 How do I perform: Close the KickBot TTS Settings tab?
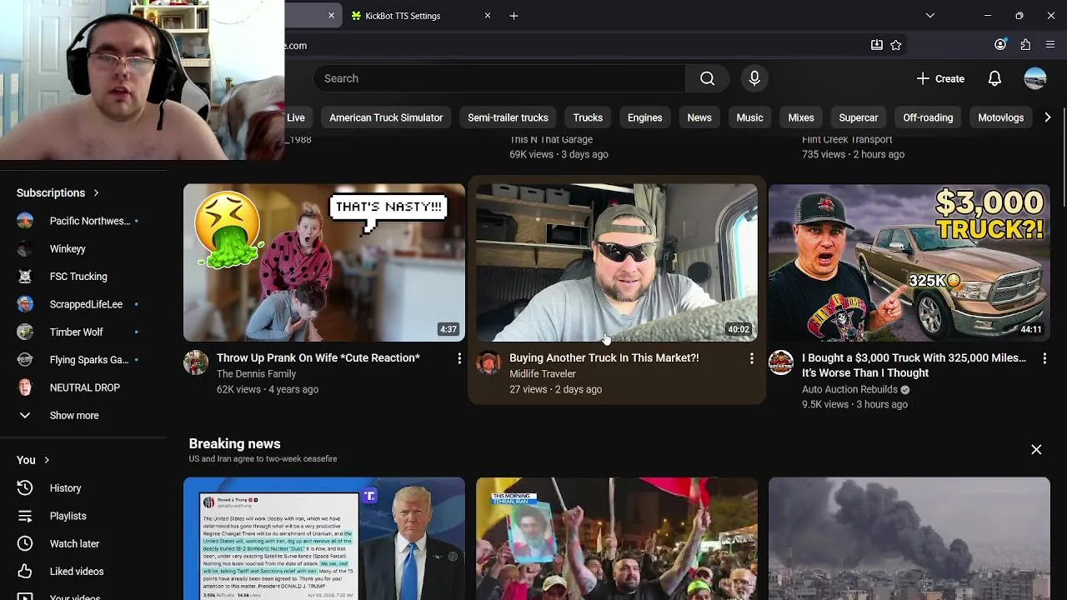click(488, 16)
